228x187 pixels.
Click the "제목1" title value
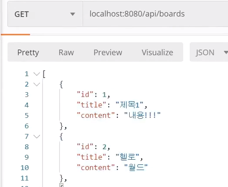click(130, 105)
